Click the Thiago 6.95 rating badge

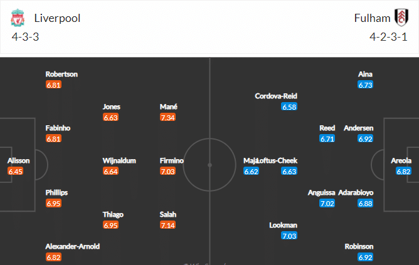(x=110, y=226)
